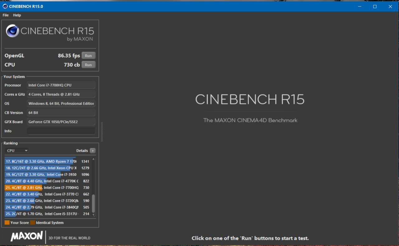Select highlighted row 21 Core i7-7700HQ
The width and height of the screenshot is (399, 246).
tap(47, 188)
